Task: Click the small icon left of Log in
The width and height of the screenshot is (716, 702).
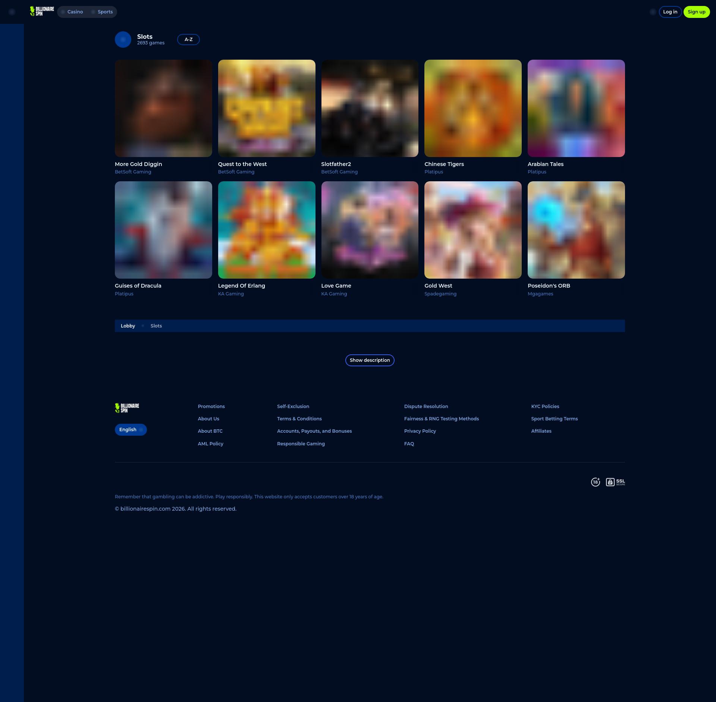Action: (x=653, y=12)
